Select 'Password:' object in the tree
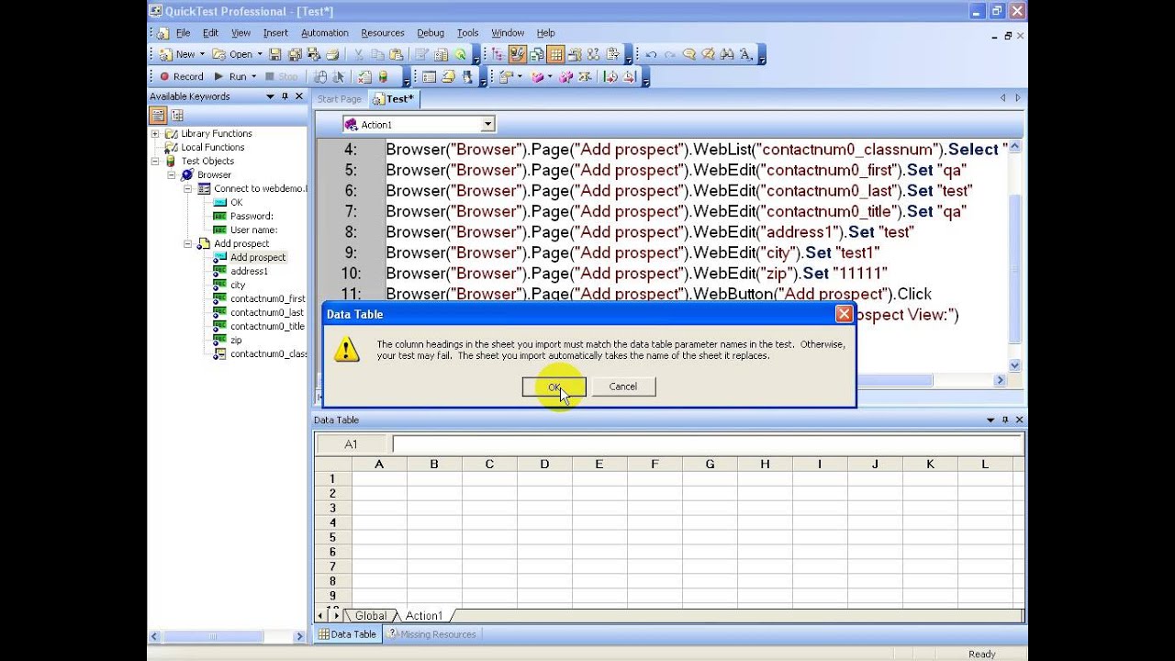Screen dimensions: 1175x661 [252, 216]
